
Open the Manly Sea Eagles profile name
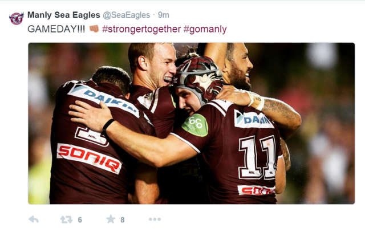click(x=64, y=15)
